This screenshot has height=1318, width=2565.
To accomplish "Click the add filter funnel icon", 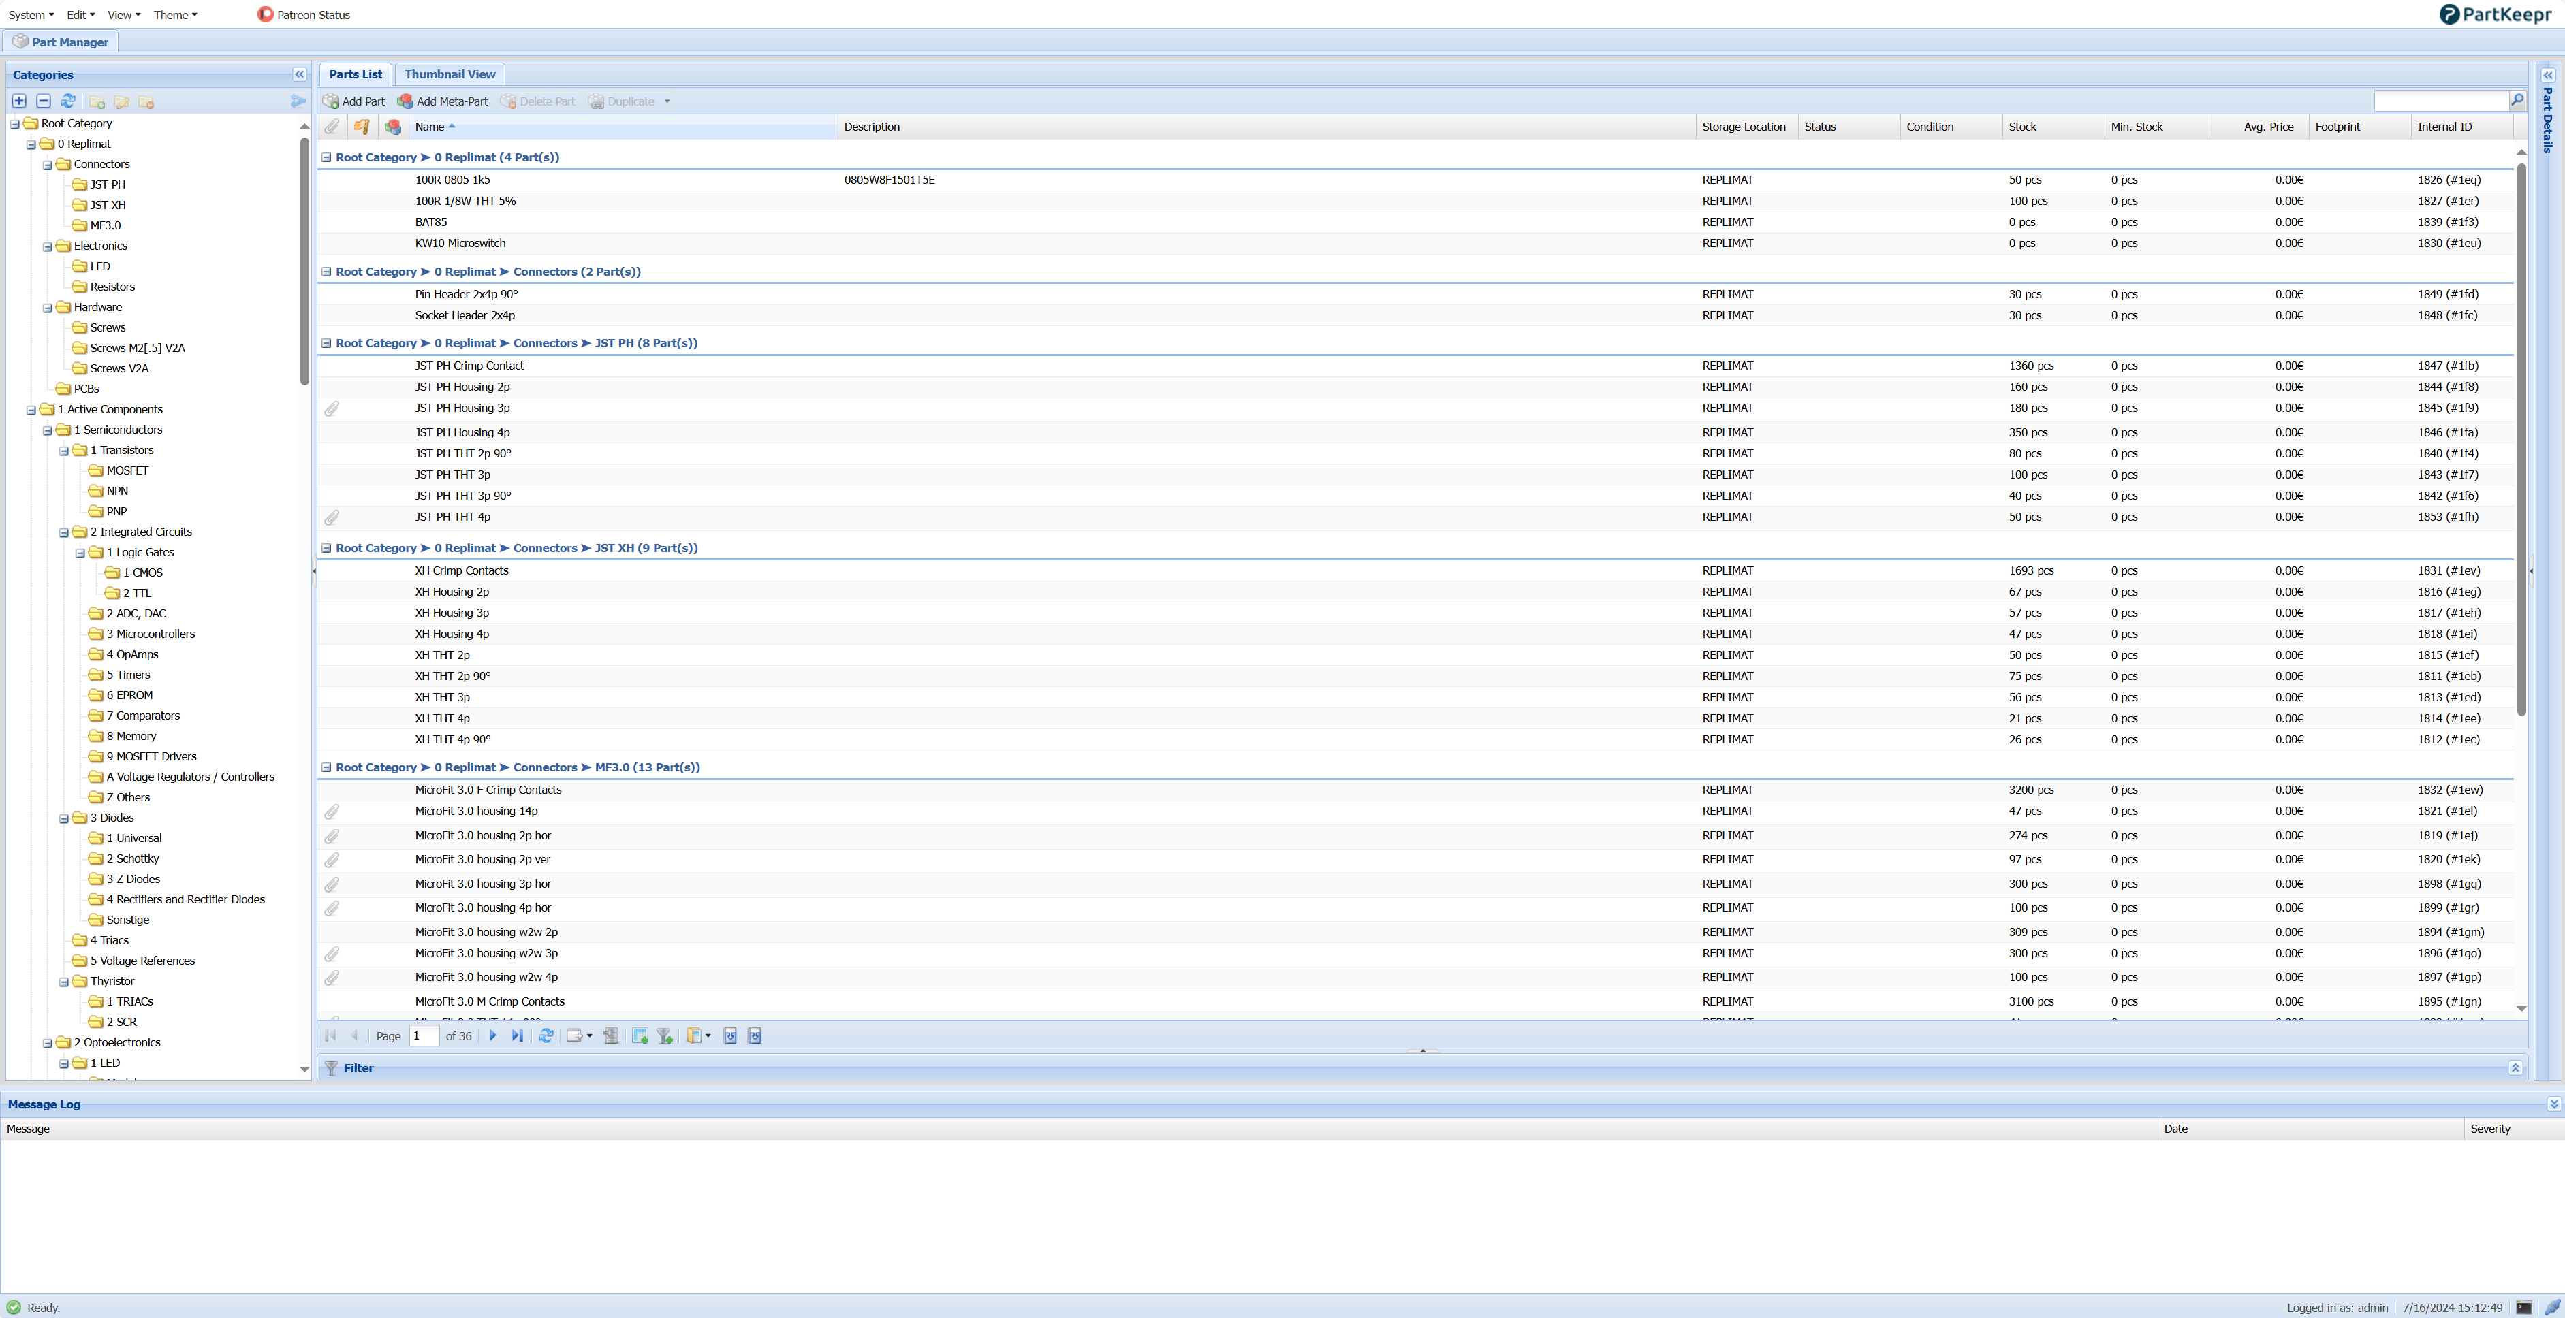I will pyautogui.click(x=665, y=1036).
